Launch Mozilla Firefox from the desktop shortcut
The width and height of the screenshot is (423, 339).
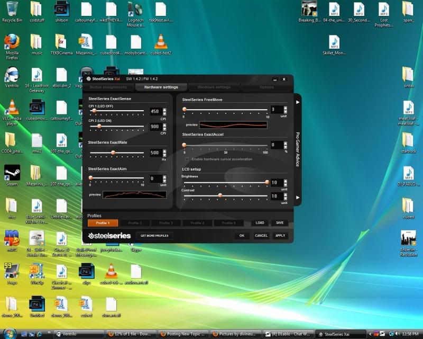(x=12, y=47)
